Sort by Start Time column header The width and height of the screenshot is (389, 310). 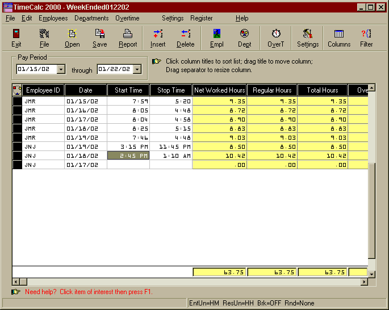point(128,90)
